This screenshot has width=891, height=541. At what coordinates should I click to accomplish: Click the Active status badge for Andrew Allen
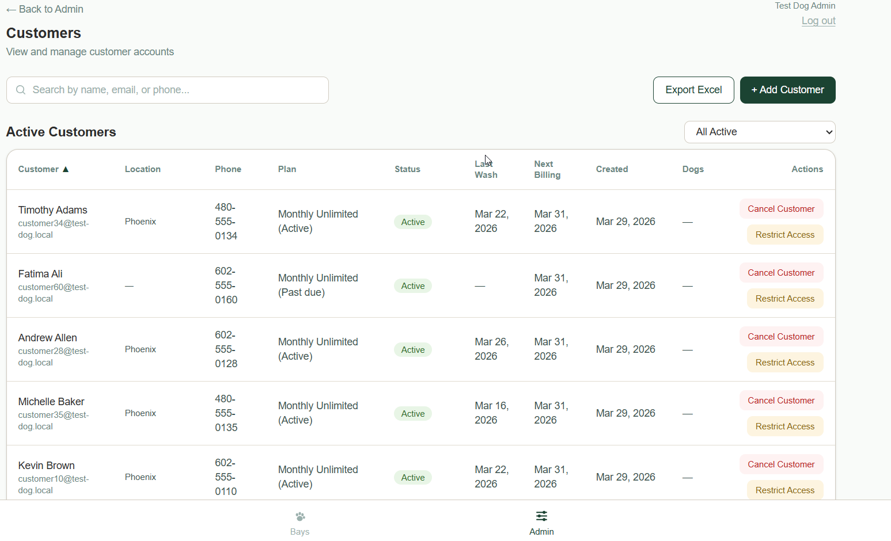tap(412, 349)
